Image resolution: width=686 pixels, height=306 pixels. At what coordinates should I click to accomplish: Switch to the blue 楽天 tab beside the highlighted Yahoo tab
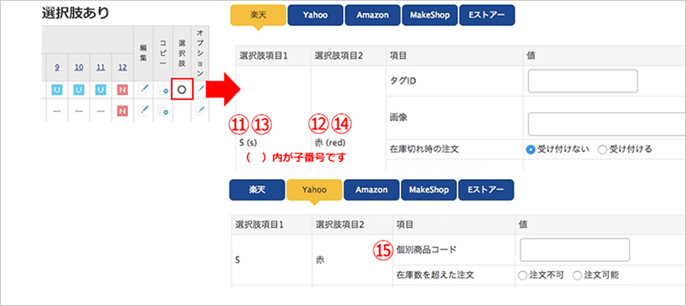click(x=257, y=190)
